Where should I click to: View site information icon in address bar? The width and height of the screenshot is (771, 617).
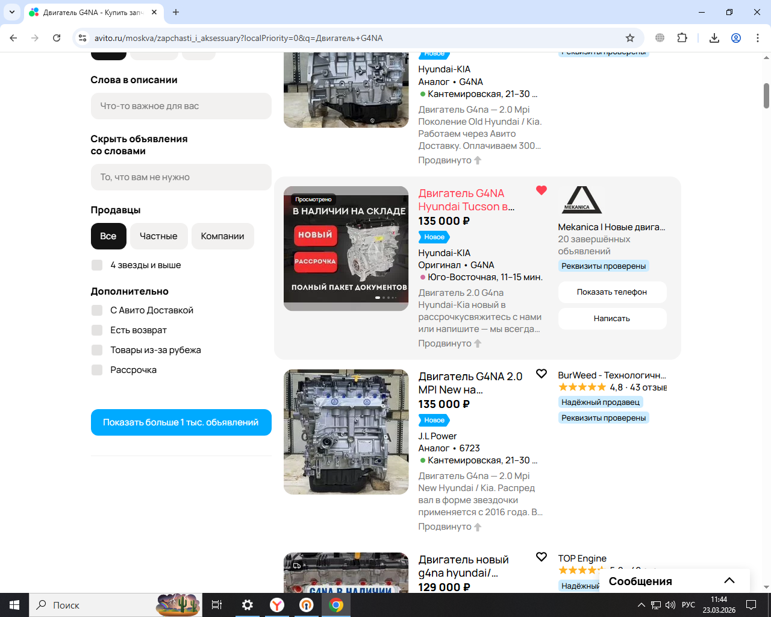tap(83, 38)
